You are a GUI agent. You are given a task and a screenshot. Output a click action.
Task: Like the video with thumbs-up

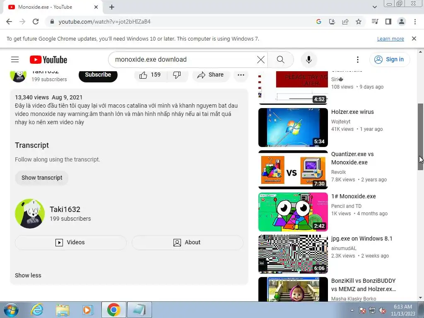(150, 75)
